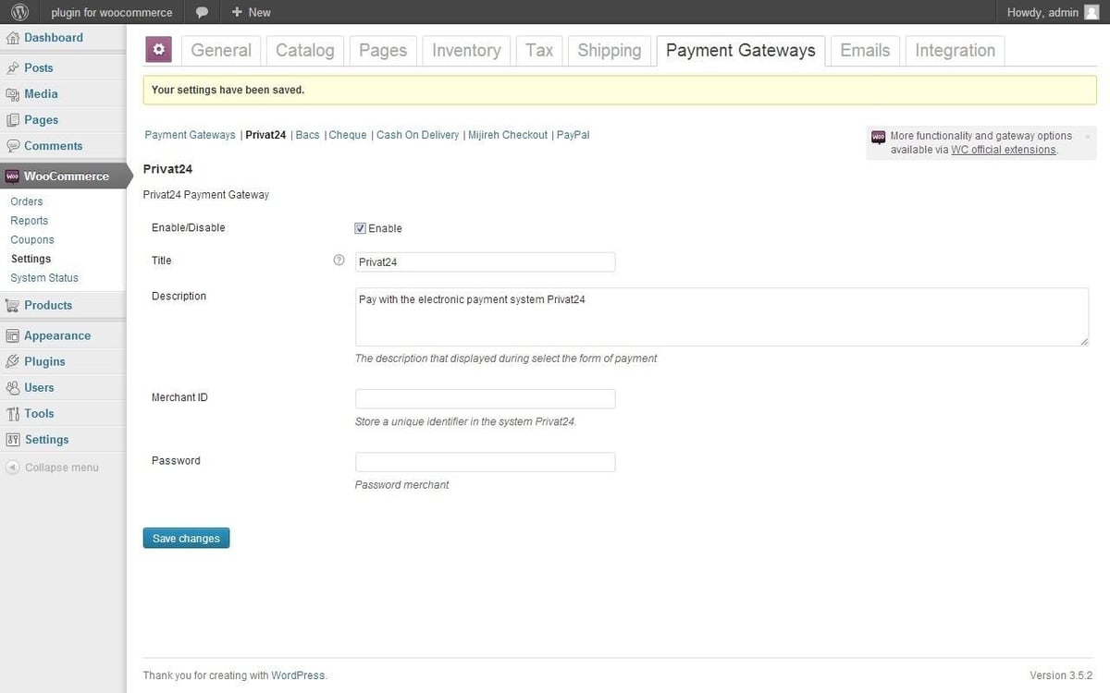Click into the Merchant ID field
1110x693 pixels.
tap(485, 399)
